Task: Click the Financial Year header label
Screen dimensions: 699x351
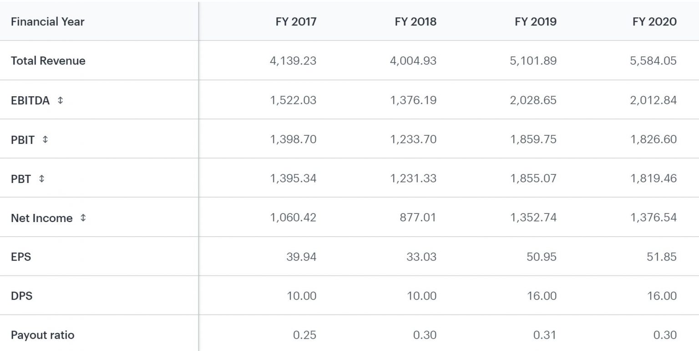Action: coord(47,21)
